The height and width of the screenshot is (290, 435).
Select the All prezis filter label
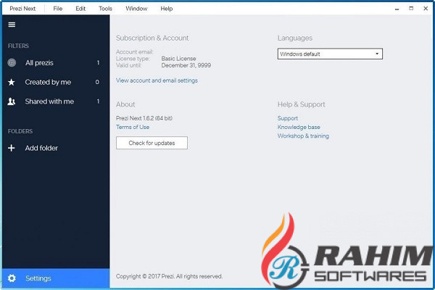coord(39,63)
